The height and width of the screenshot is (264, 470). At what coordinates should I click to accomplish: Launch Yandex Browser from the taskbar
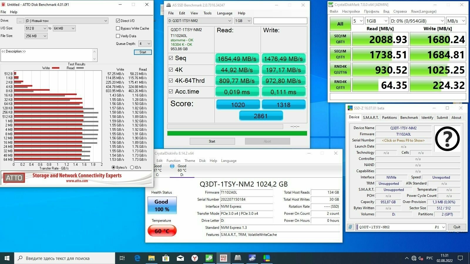(194, 258)
